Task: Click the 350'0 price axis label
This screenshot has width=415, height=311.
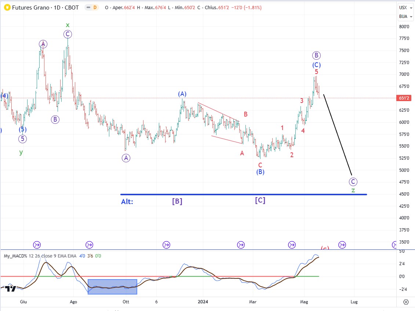Action: coord(404,242)
